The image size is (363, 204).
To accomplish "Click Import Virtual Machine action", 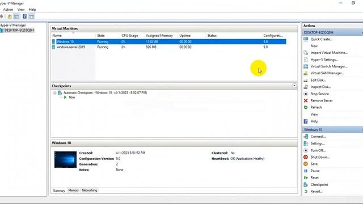I will 329,53.
